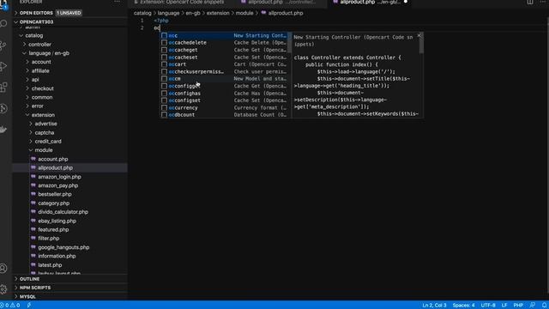The width and height of the screenshot is (549, 309).
Task: Click the occachedelete snippet icon
Action: click(164, 43)
